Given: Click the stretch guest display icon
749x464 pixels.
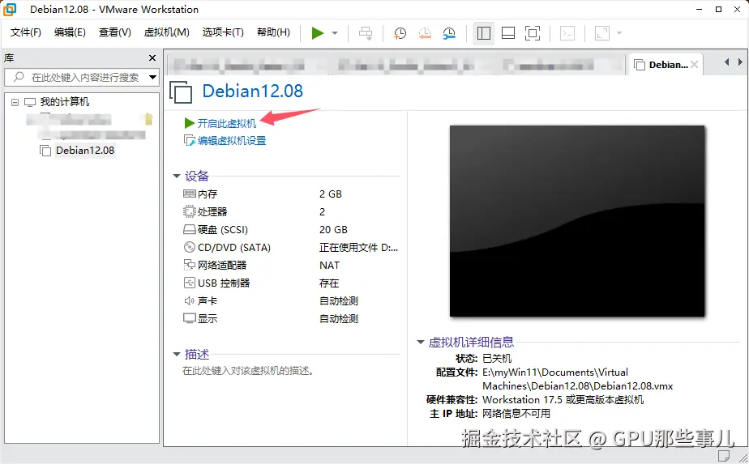Looking at the screenshot, I should [x=601, y=33].
